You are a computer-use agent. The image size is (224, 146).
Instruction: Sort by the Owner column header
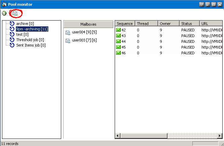tap(169, 24)
